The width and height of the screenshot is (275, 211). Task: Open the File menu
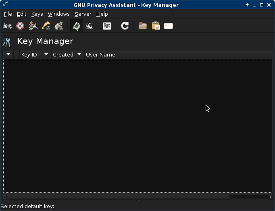(8, 14)
